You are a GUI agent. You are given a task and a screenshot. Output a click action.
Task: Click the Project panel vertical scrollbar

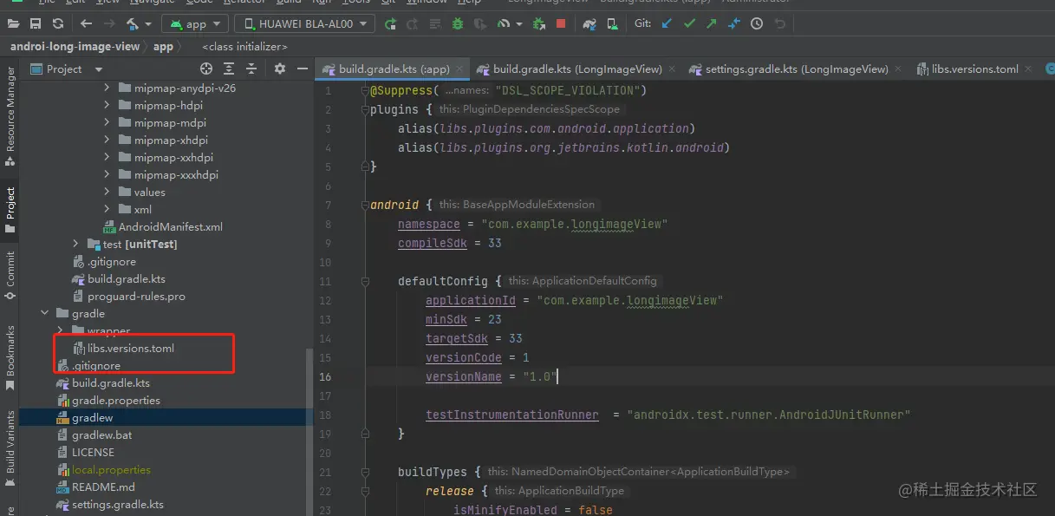point(310,432)
